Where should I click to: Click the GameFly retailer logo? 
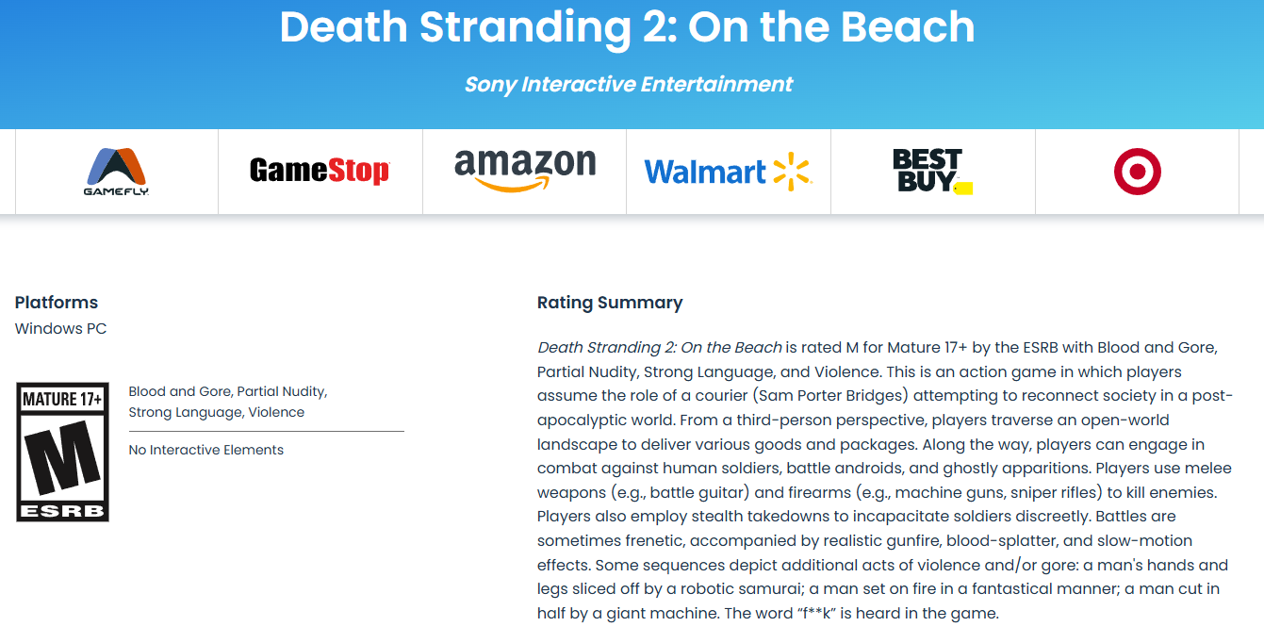[x=115, y=170]
